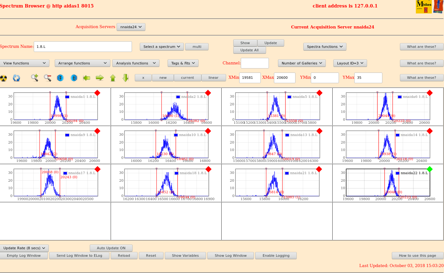Click Empty Log Window
444x273 pixels.
[x=24, y=255]
